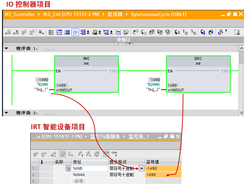The height and width of the screenshot is (186, 245).
Task: Click the monitor all glasses icon
Action: tap(106, 154)
